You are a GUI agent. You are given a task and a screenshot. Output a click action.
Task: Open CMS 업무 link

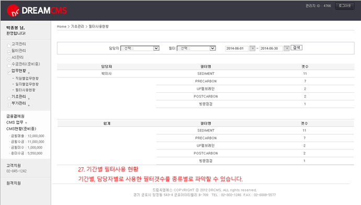[x=15, y=122]
